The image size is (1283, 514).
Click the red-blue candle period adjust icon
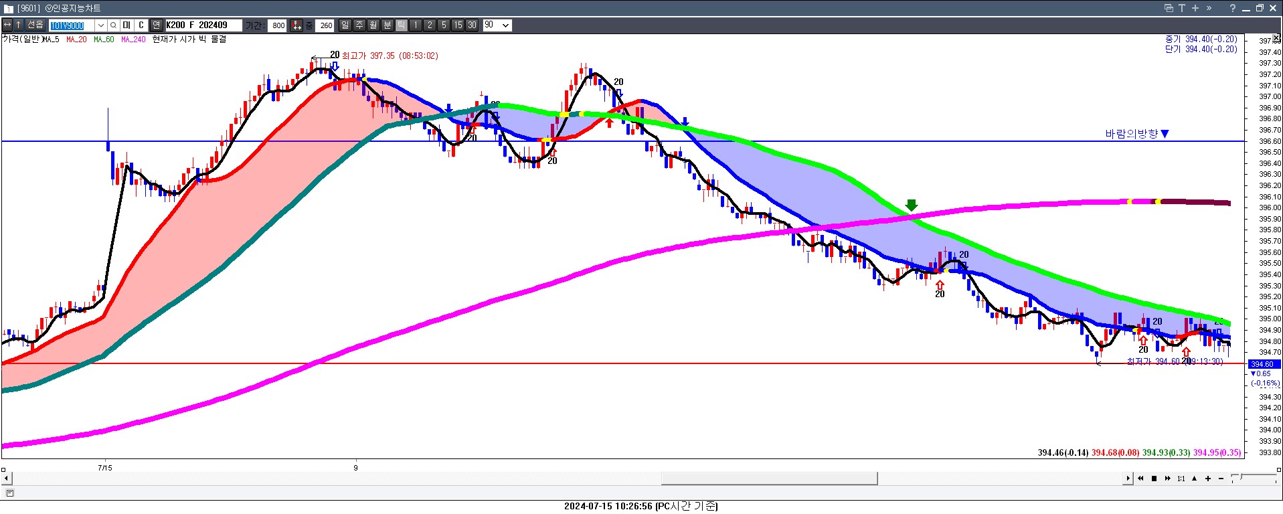(x=296, y=25)
